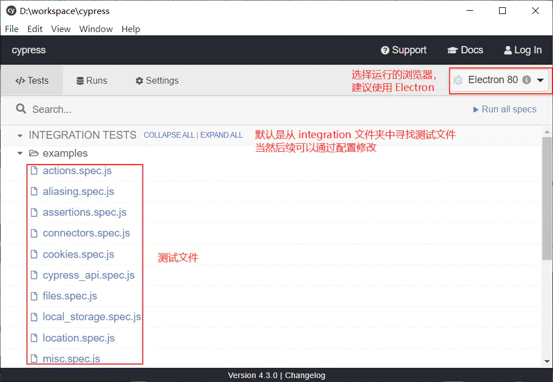This screenshot has width=553, height=382.
Task: Click the file icon of cypress_api.spec.js
Action: click(x=34, y=275)
